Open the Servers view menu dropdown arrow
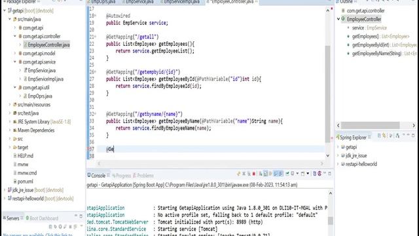Screen dimensions: 419x236 [x=81, y=226]
